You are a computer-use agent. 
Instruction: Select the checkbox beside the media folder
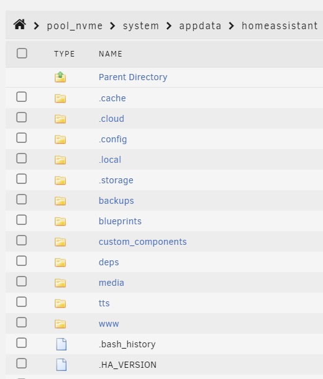coord(22,281)
